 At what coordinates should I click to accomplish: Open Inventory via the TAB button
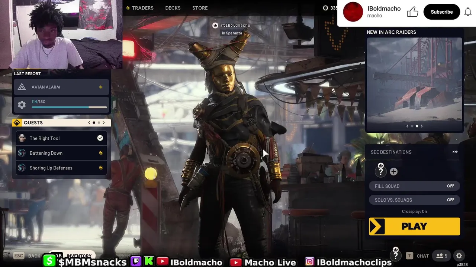tap(73, 256)
